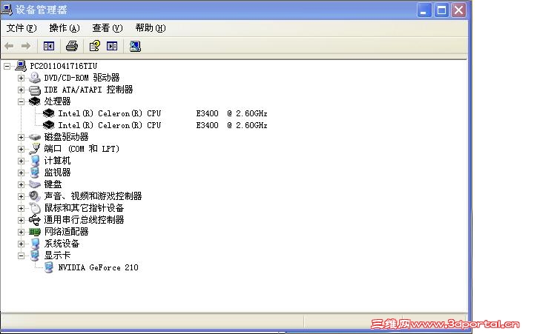
Task: Select first Intel Celeron E3400 CPU label
Action: (x=162, y=113)
